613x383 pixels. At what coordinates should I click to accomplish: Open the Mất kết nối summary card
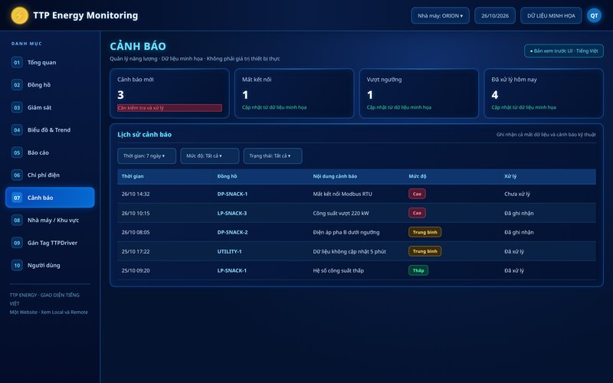(x=294, y=93)
